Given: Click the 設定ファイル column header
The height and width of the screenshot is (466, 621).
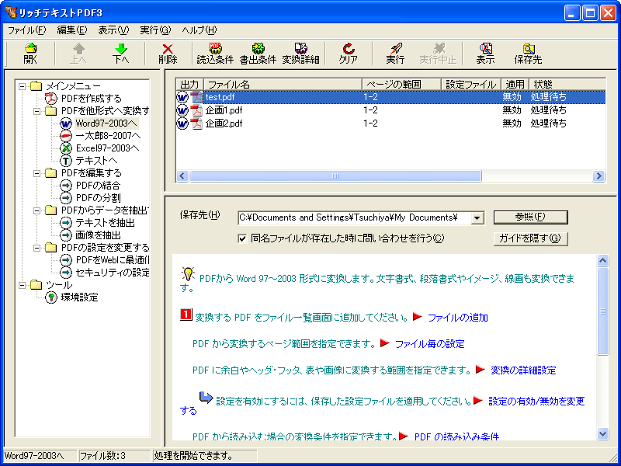Looking at the screenshot, I should [x=471, y=85].
